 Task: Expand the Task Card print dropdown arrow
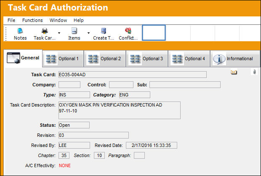(x=59, y=33)
